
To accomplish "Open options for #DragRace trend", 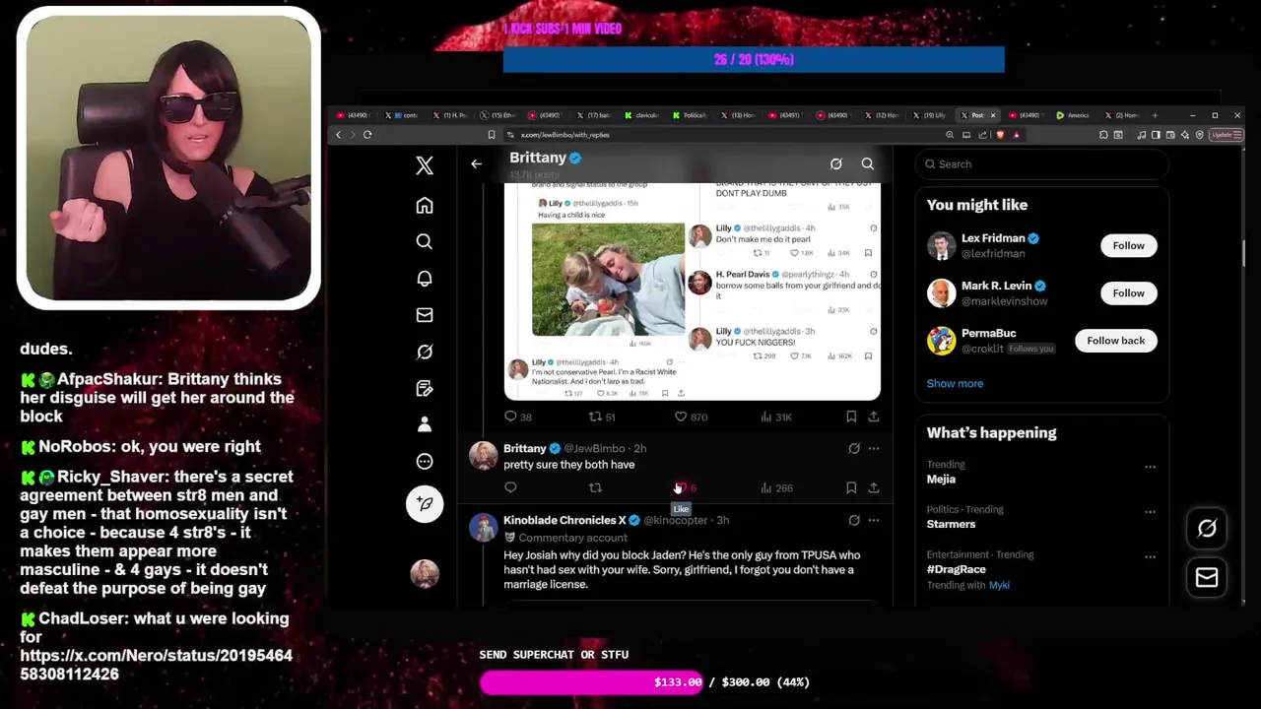I will (1150, 557).
